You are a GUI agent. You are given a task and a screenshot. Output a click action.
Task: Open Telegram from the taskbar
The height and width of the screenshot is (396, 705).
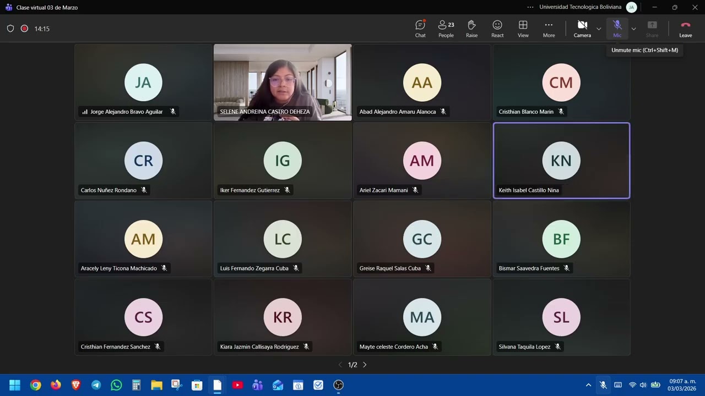coord(96,385)
